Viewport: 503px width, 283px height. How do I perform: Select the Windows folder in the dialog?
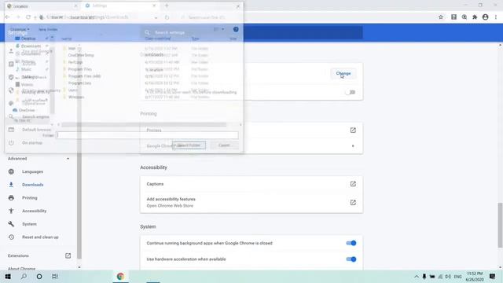(x=76, y=97)
